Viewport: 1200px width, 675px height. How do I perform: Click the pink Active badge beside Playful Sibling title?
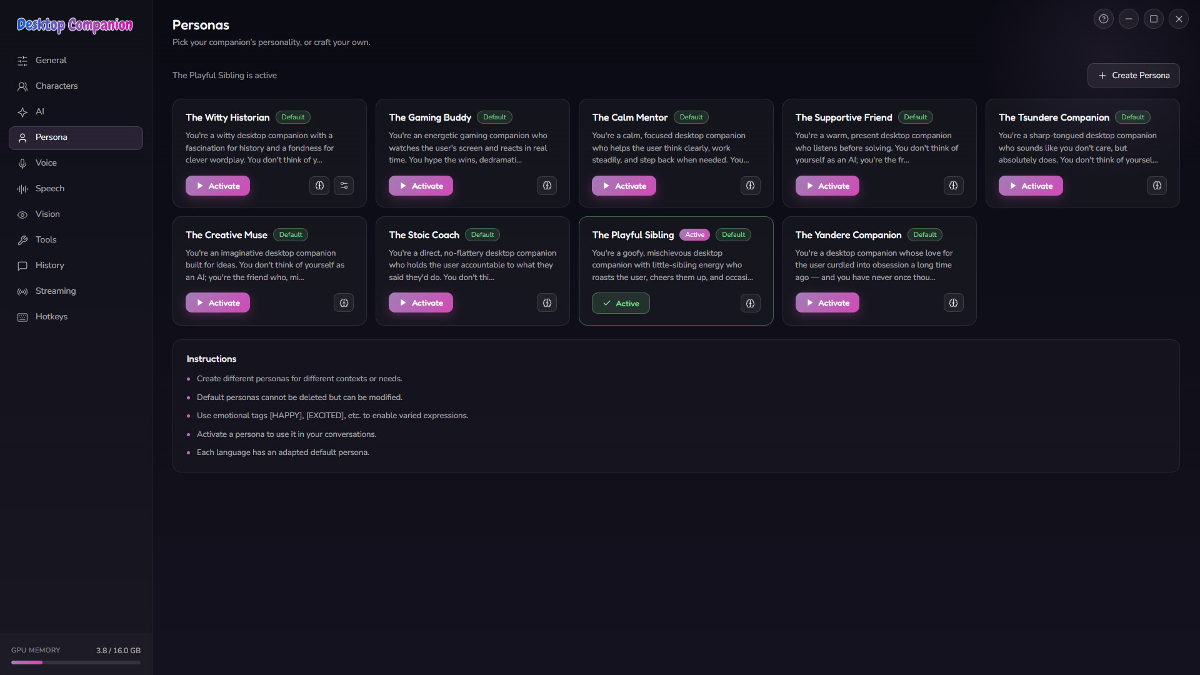694,234
